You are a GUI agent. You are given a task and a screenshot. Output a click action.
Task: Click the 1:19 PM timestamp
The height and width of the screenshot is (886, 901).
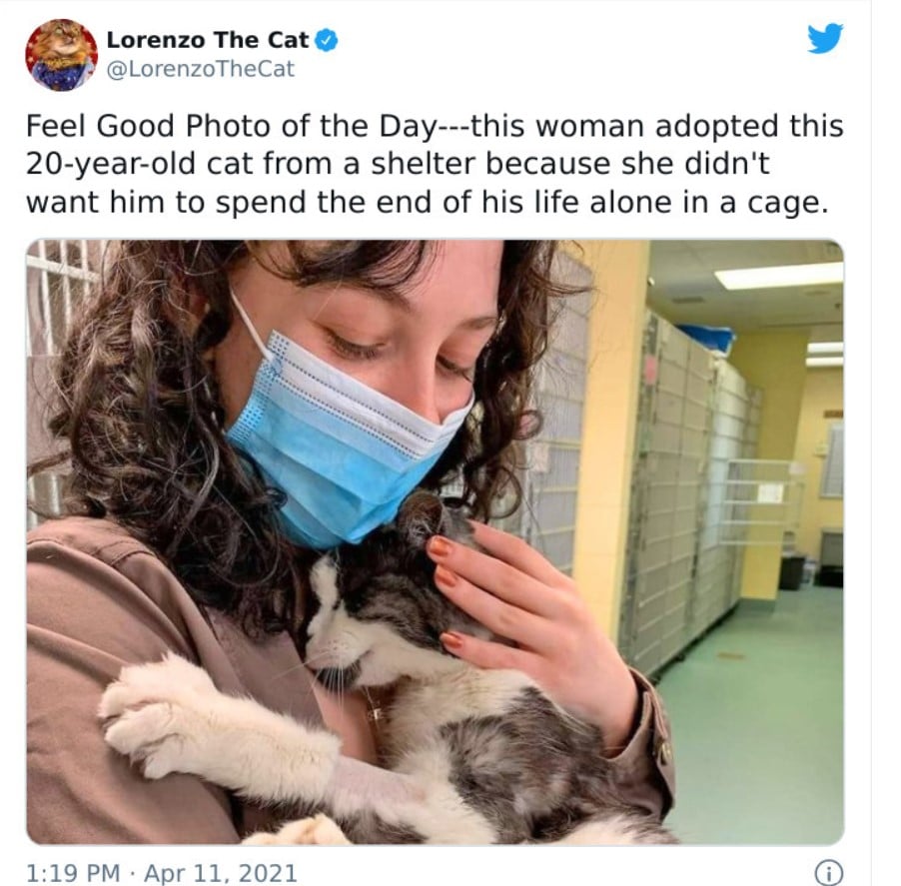(x=73, y=873)
